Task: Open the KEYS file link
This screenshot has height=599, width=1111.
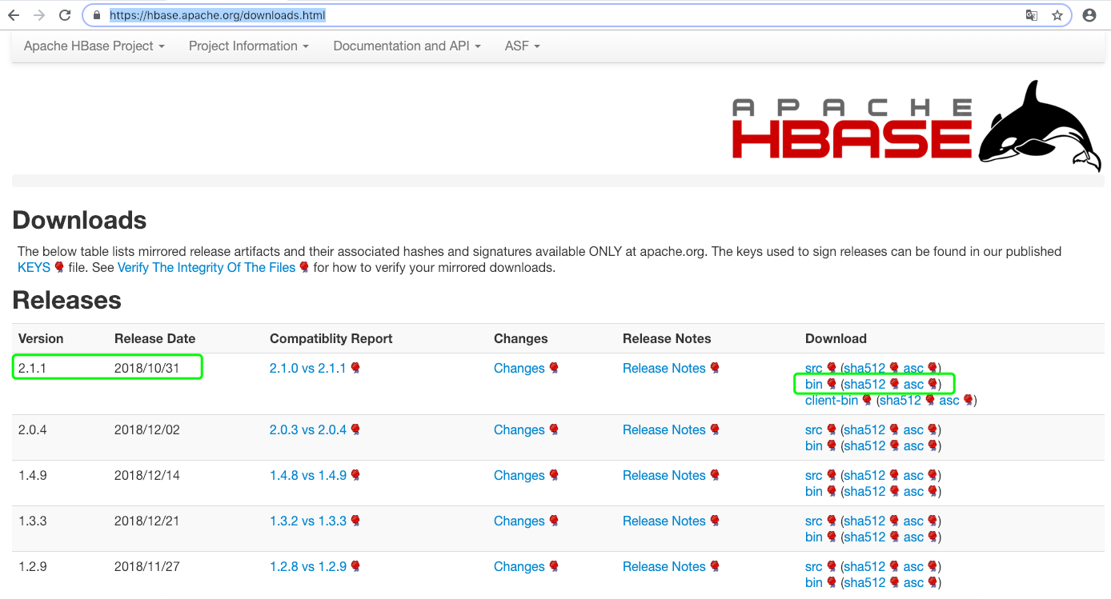Action: pyautogui.click(x=32, y=267)
